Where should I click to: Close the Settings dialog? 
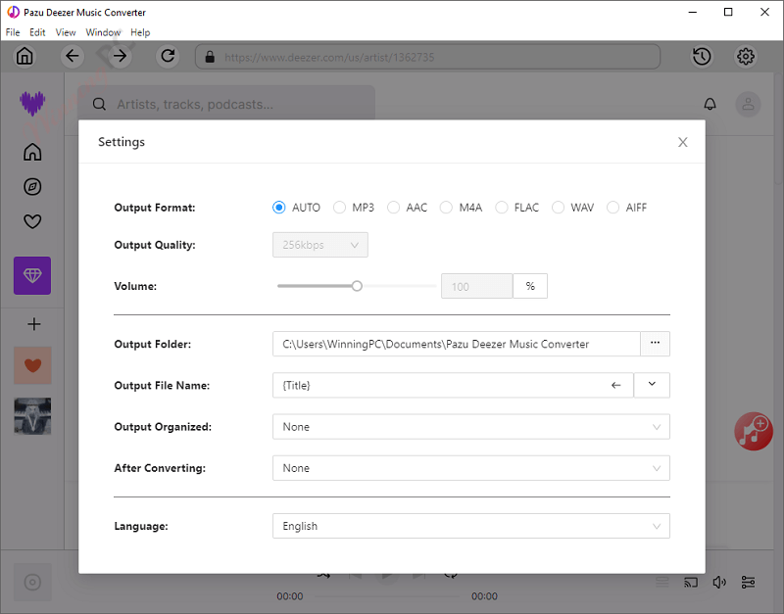[x=682, y=142]
